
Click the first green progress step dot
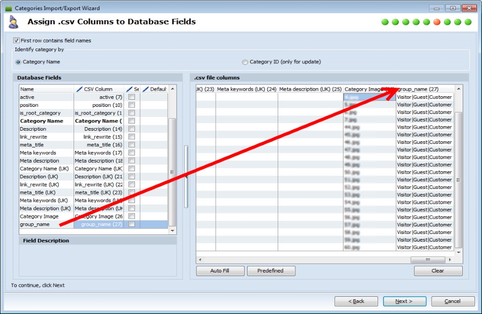(x=385, y=22)
